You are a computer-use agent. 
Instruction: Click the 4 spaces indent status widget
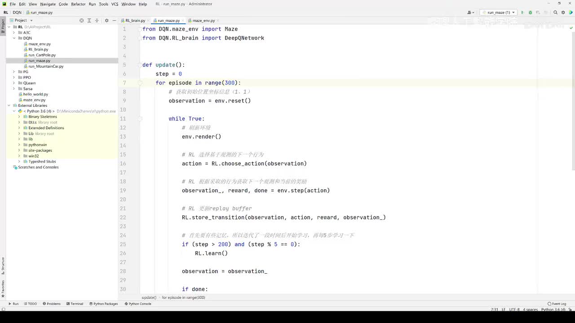click(x=531, y=310)
